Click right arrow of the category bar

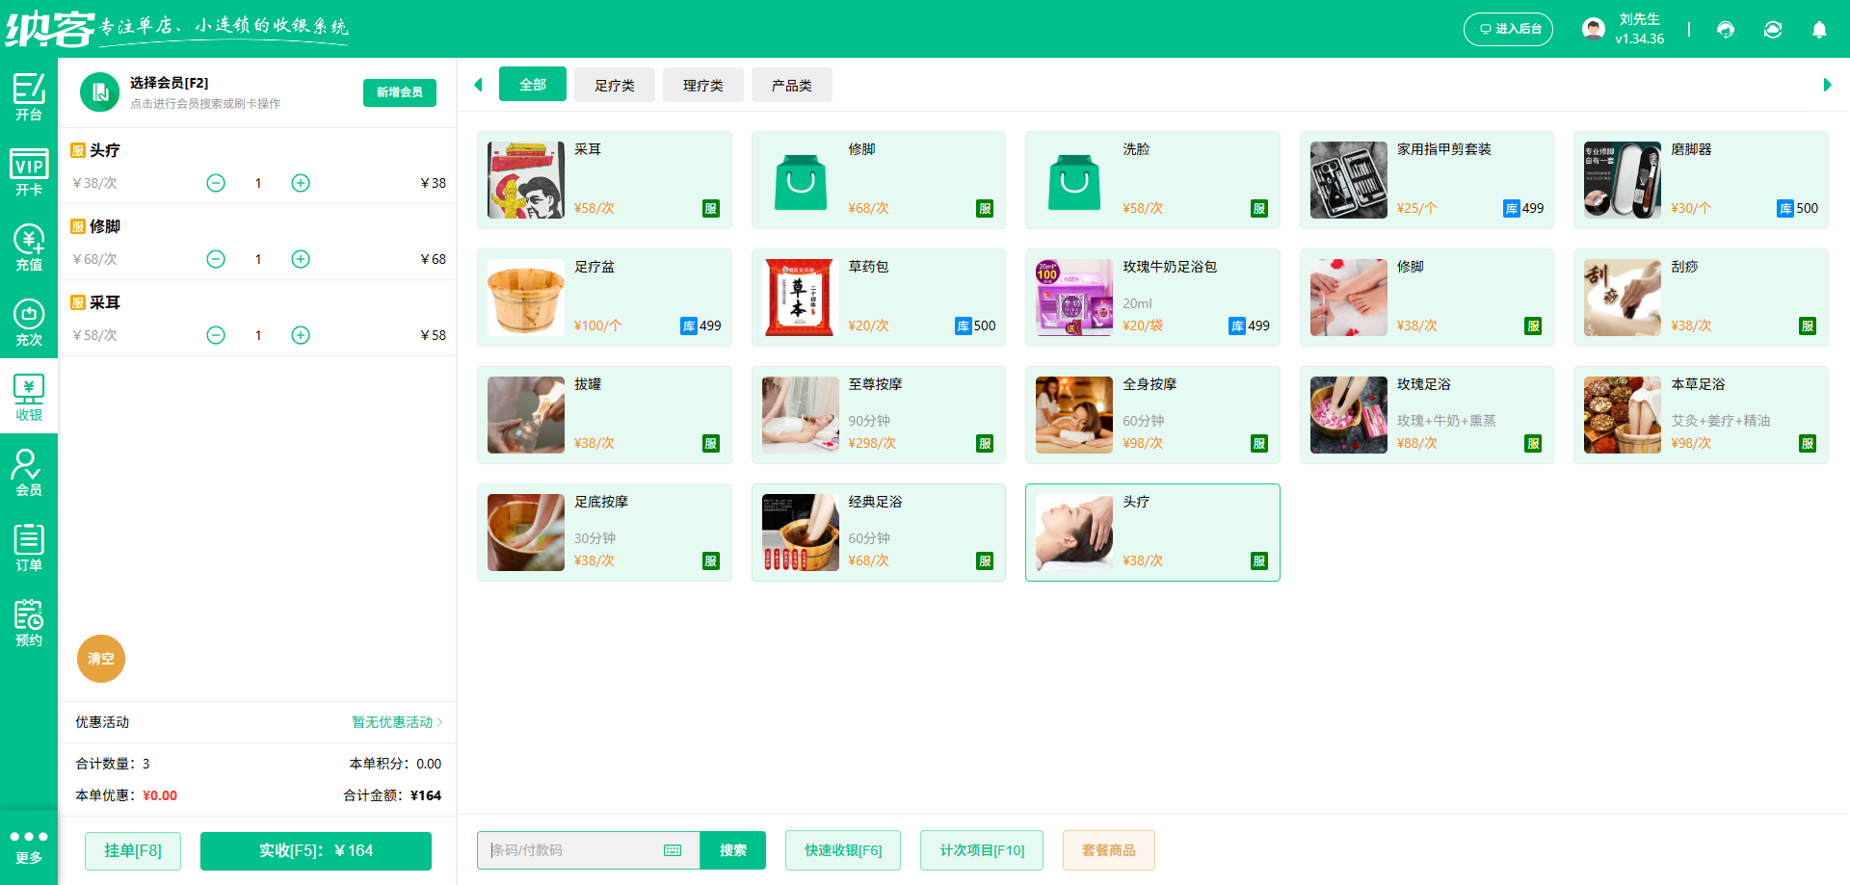(x=1826, y=85)
